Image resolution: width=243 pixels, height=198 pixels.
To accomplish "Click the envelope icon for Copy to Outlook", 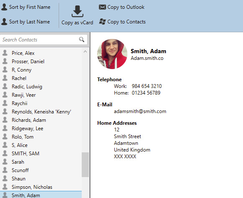I will [102, 7].
